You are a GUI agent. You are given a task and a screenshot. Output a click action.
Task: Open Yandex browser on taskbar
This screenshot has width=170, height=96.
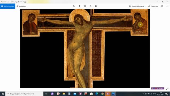(58, 94)
